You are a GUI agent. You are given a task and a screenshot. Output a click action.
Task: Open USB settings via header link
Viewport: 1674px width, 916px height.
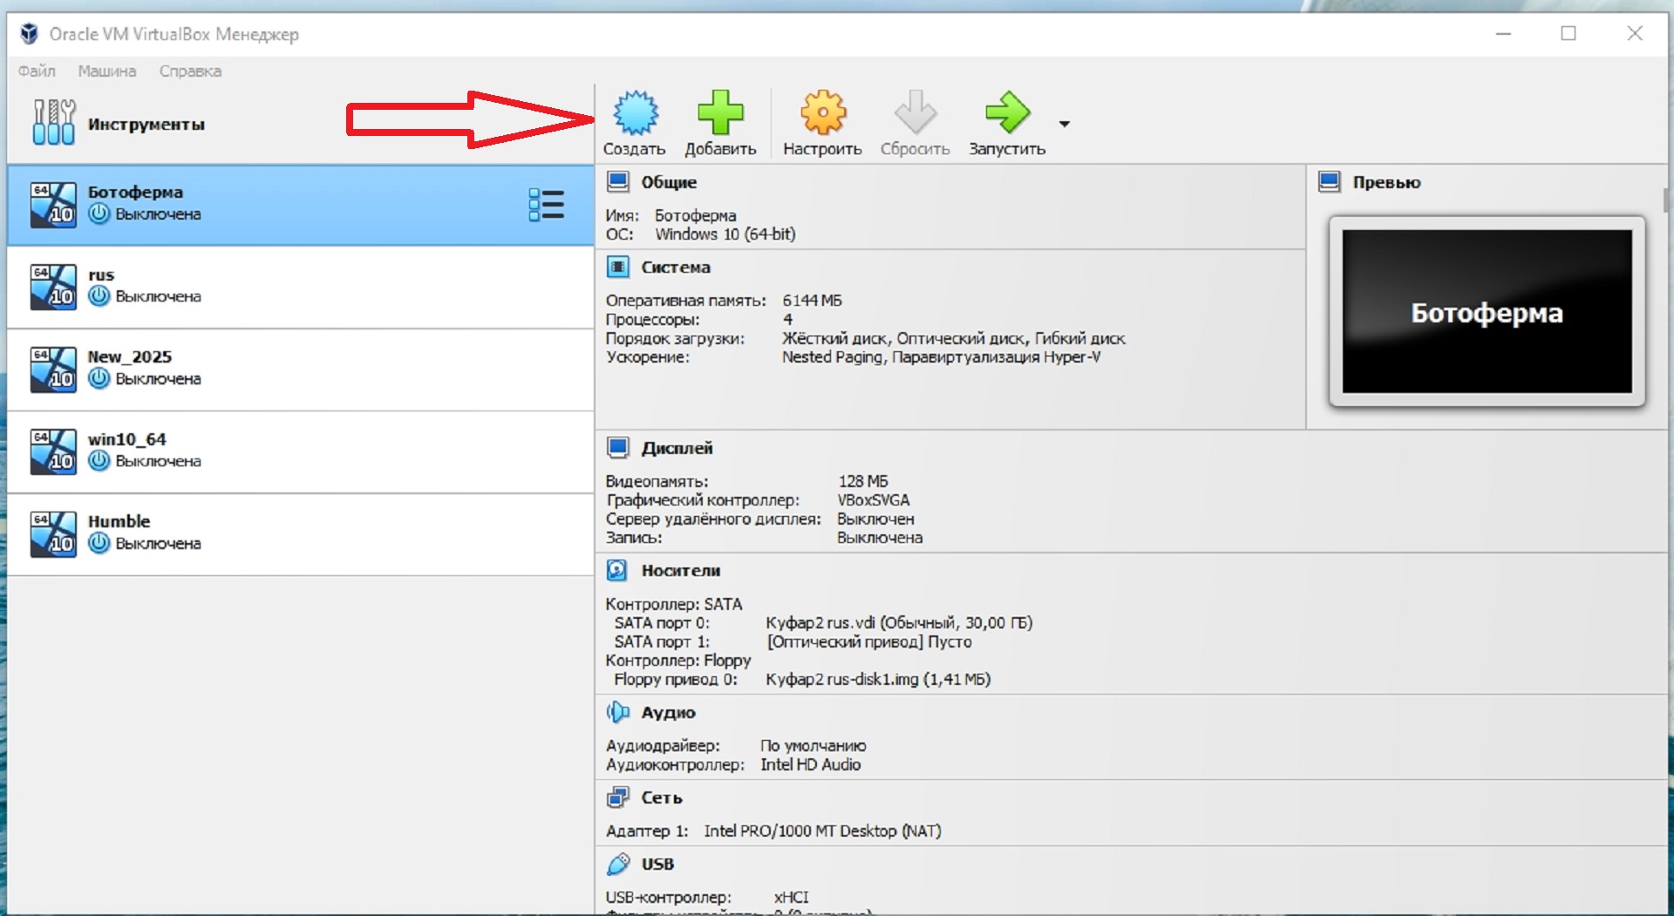[657, 864]
